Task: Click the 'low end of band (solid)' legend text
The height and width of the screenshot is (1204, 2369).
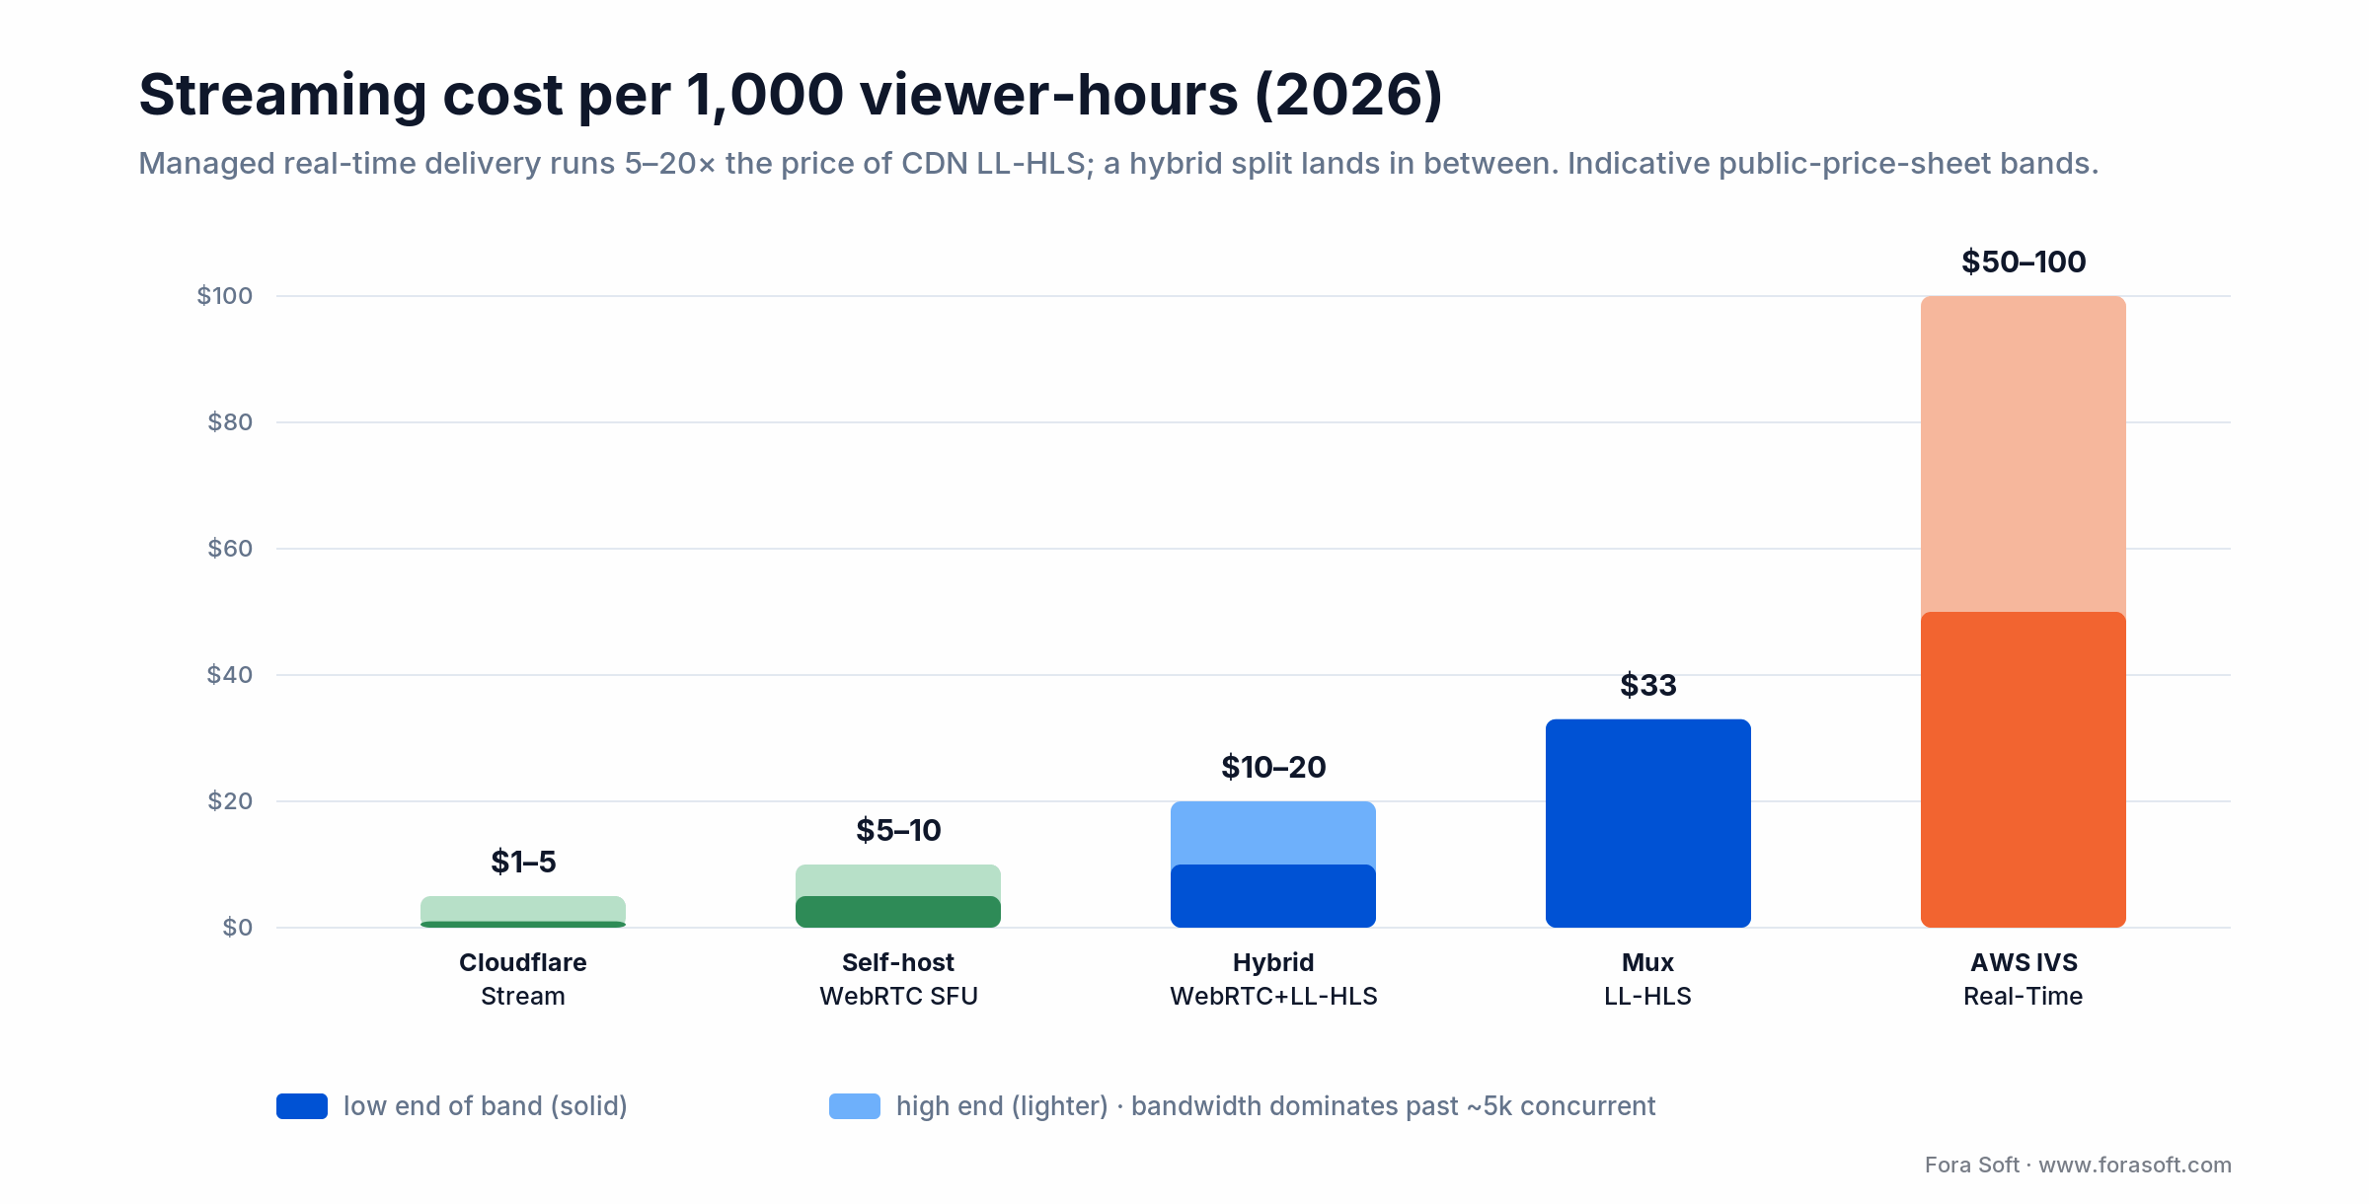Action: pos(486,1106)
